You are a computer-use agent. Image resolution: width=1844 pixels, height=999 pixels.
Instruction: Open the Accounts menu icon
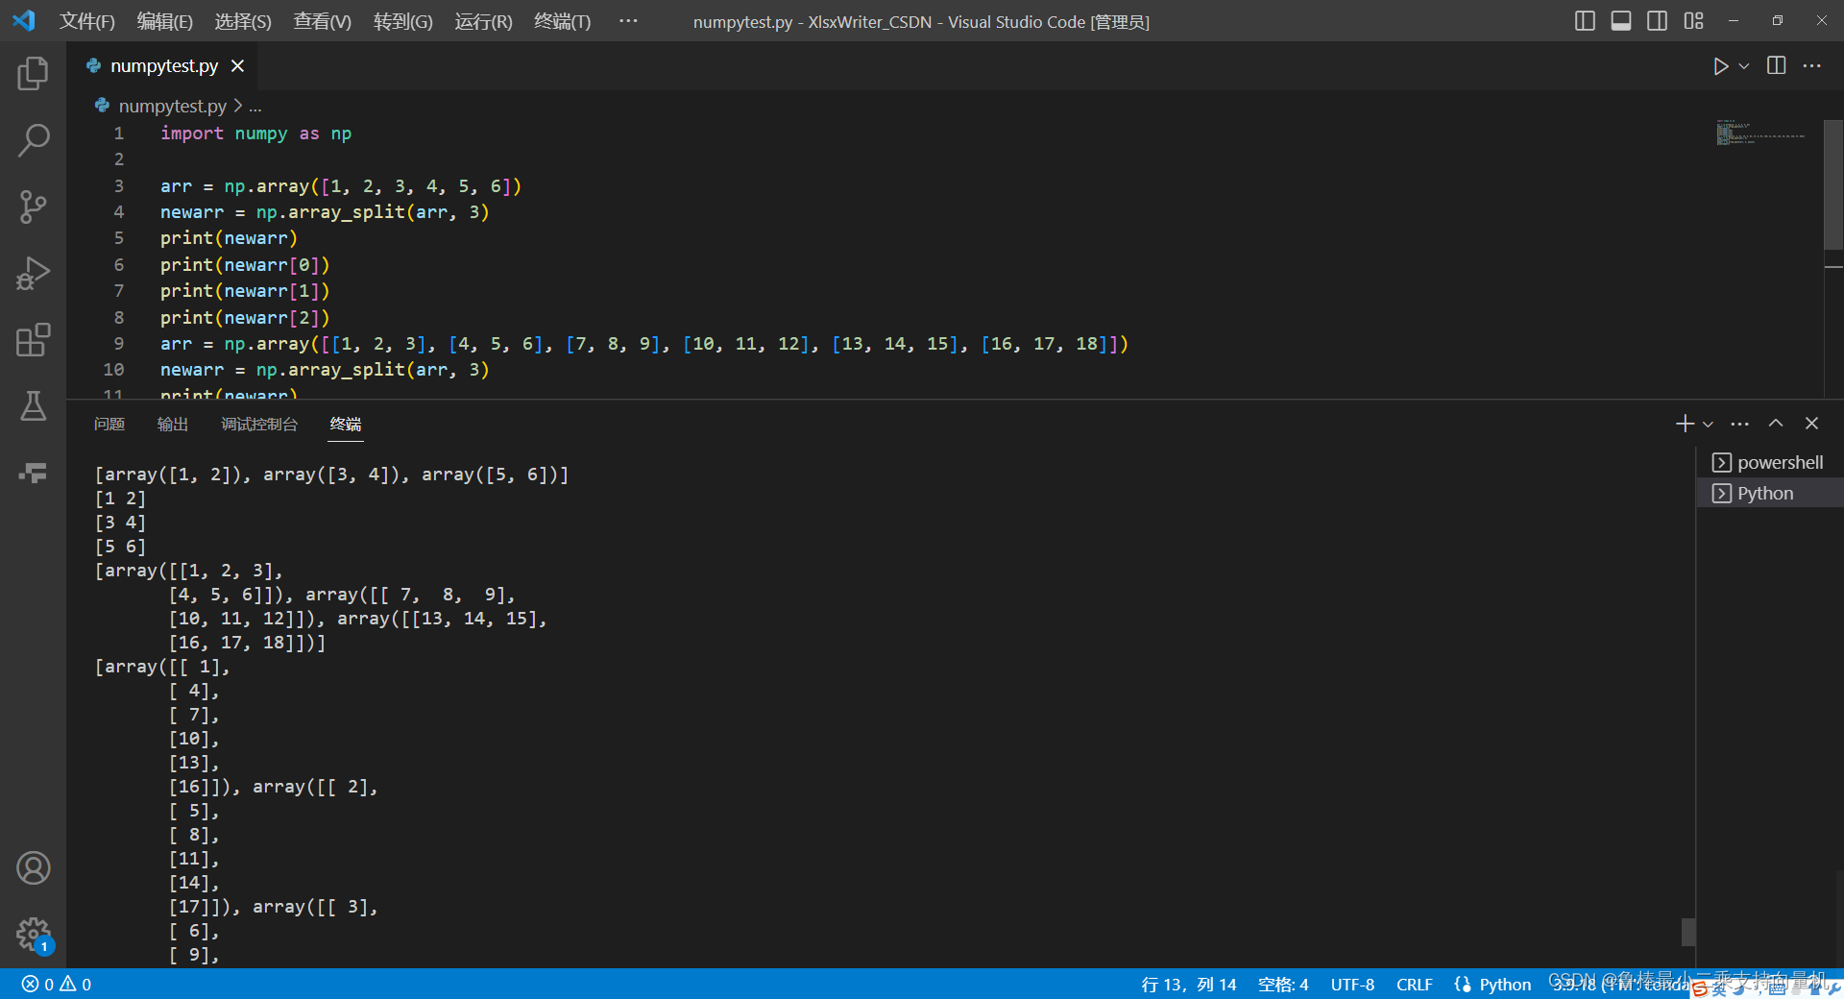33,868
